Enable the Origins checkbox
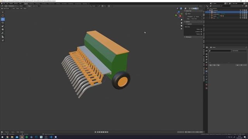Screen dimensions: 248x139 201,29
